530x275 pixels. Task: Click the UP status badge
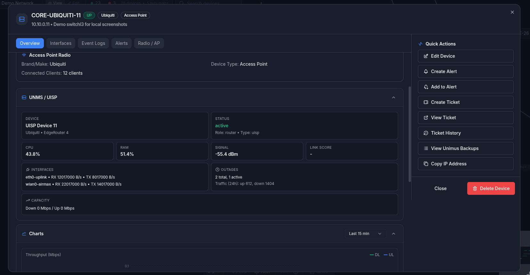click(x=89, y=15)
